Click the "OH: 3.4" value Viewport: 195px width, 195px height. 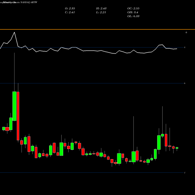pyautogui.click(x=133, y=12)
